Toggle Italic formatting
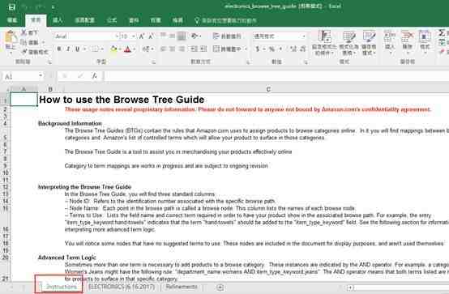 pyautogui.click(x=68, y=49)
